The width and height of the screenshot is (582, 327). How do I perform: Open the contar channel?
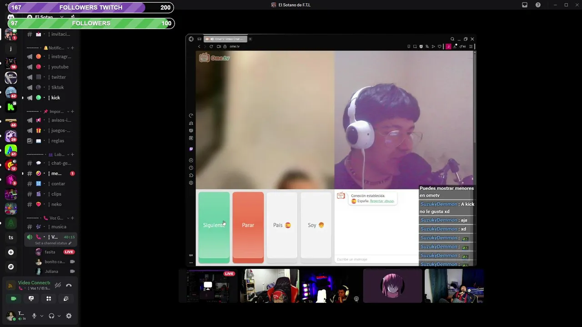pyautogui.click(x=50, y=184)
